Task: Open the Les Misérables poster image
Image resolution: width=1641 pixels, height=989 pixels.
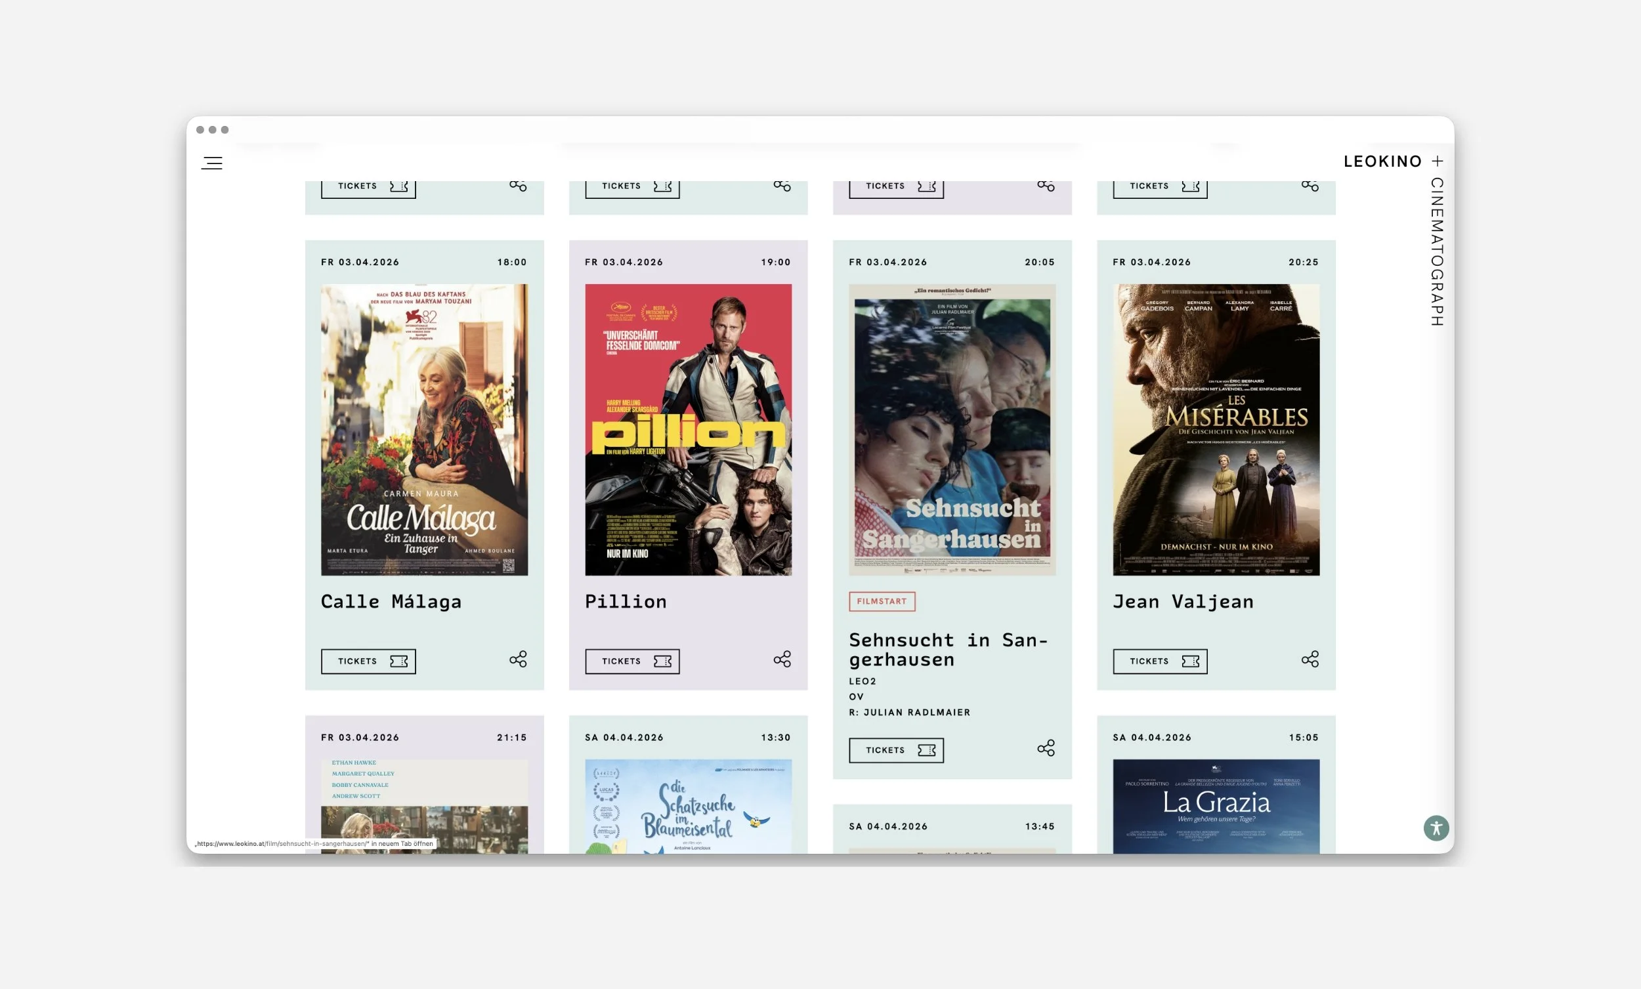Action: [x=1216, y=430]
